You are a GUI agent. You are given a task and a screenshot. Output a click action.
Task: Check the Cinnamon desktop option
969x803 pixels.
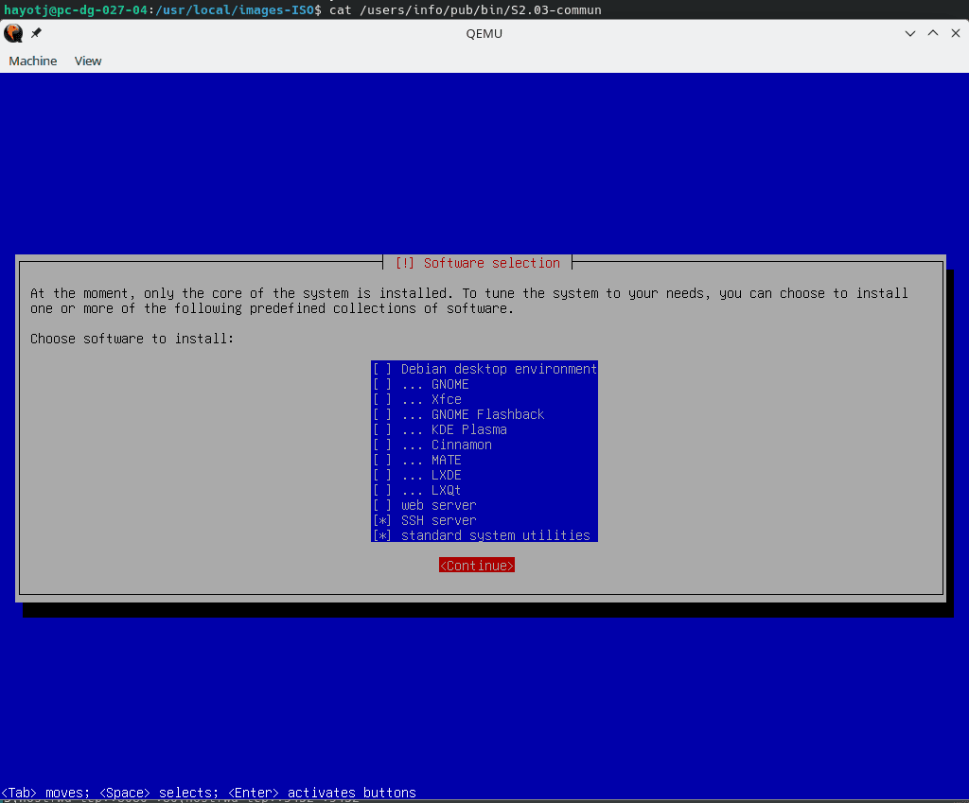pos(382,445)
